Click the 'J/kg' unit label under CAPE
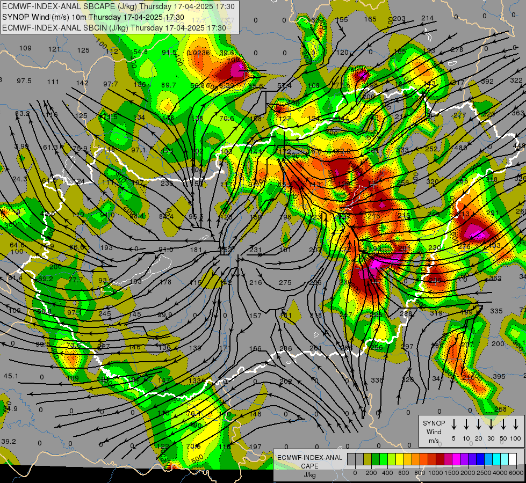The width and height of the screenshot is (526, 483). point(309,475)
